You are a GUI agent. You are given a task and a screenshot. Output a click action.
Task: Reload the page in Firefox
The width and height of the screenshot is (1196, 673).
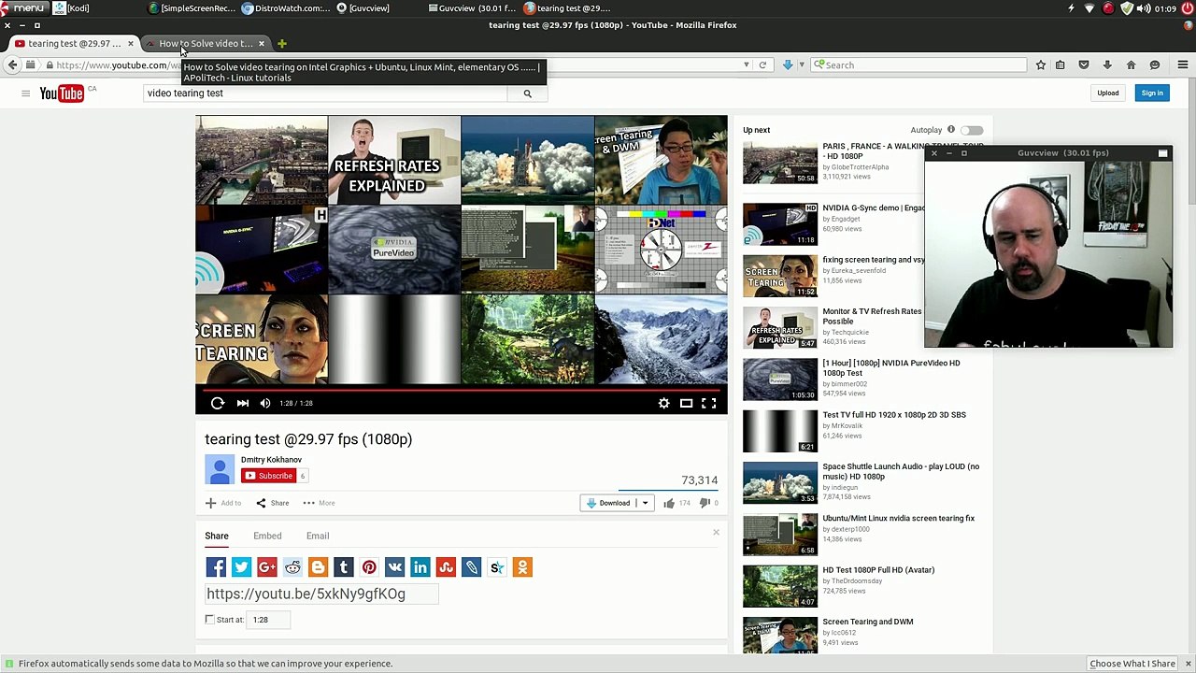coord(762,64)
